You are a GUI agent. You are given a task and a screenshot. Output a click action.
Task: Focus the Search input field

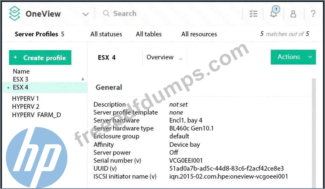(x=125, y=14)
